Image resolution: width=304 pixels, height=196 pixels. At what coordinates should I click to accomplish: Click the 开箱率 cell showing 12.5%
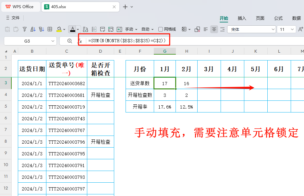coord(187,107)
